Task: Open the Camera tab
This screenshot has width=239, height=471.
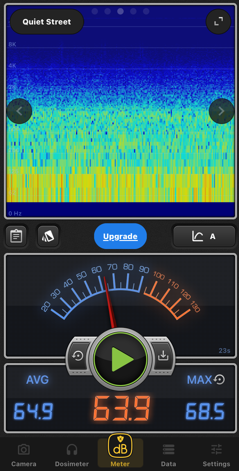Action: (x=24, y=455)
